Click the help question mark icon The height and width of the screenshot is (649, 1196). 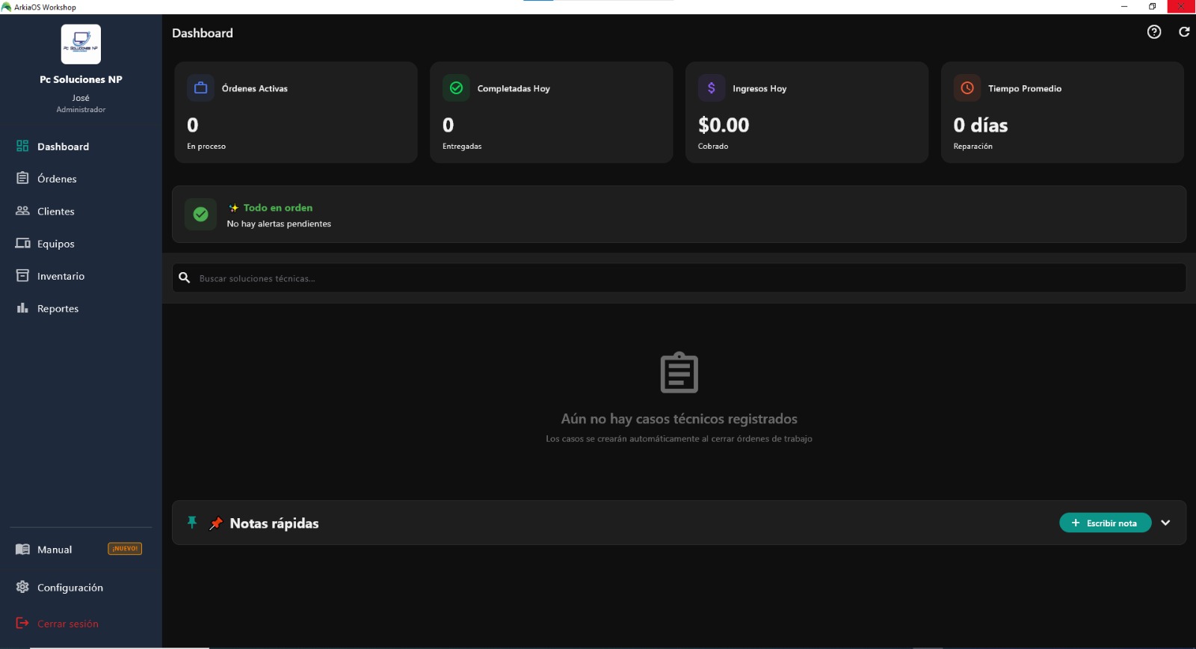[1154, 31]
